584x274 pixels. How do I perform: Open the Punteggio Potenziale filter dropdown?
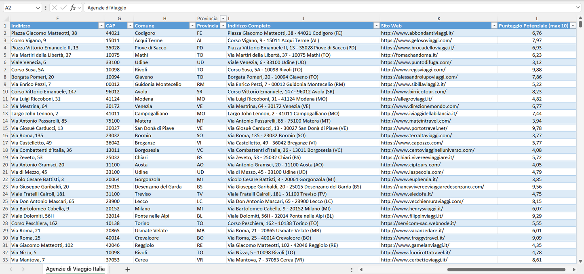click(573, 25)
